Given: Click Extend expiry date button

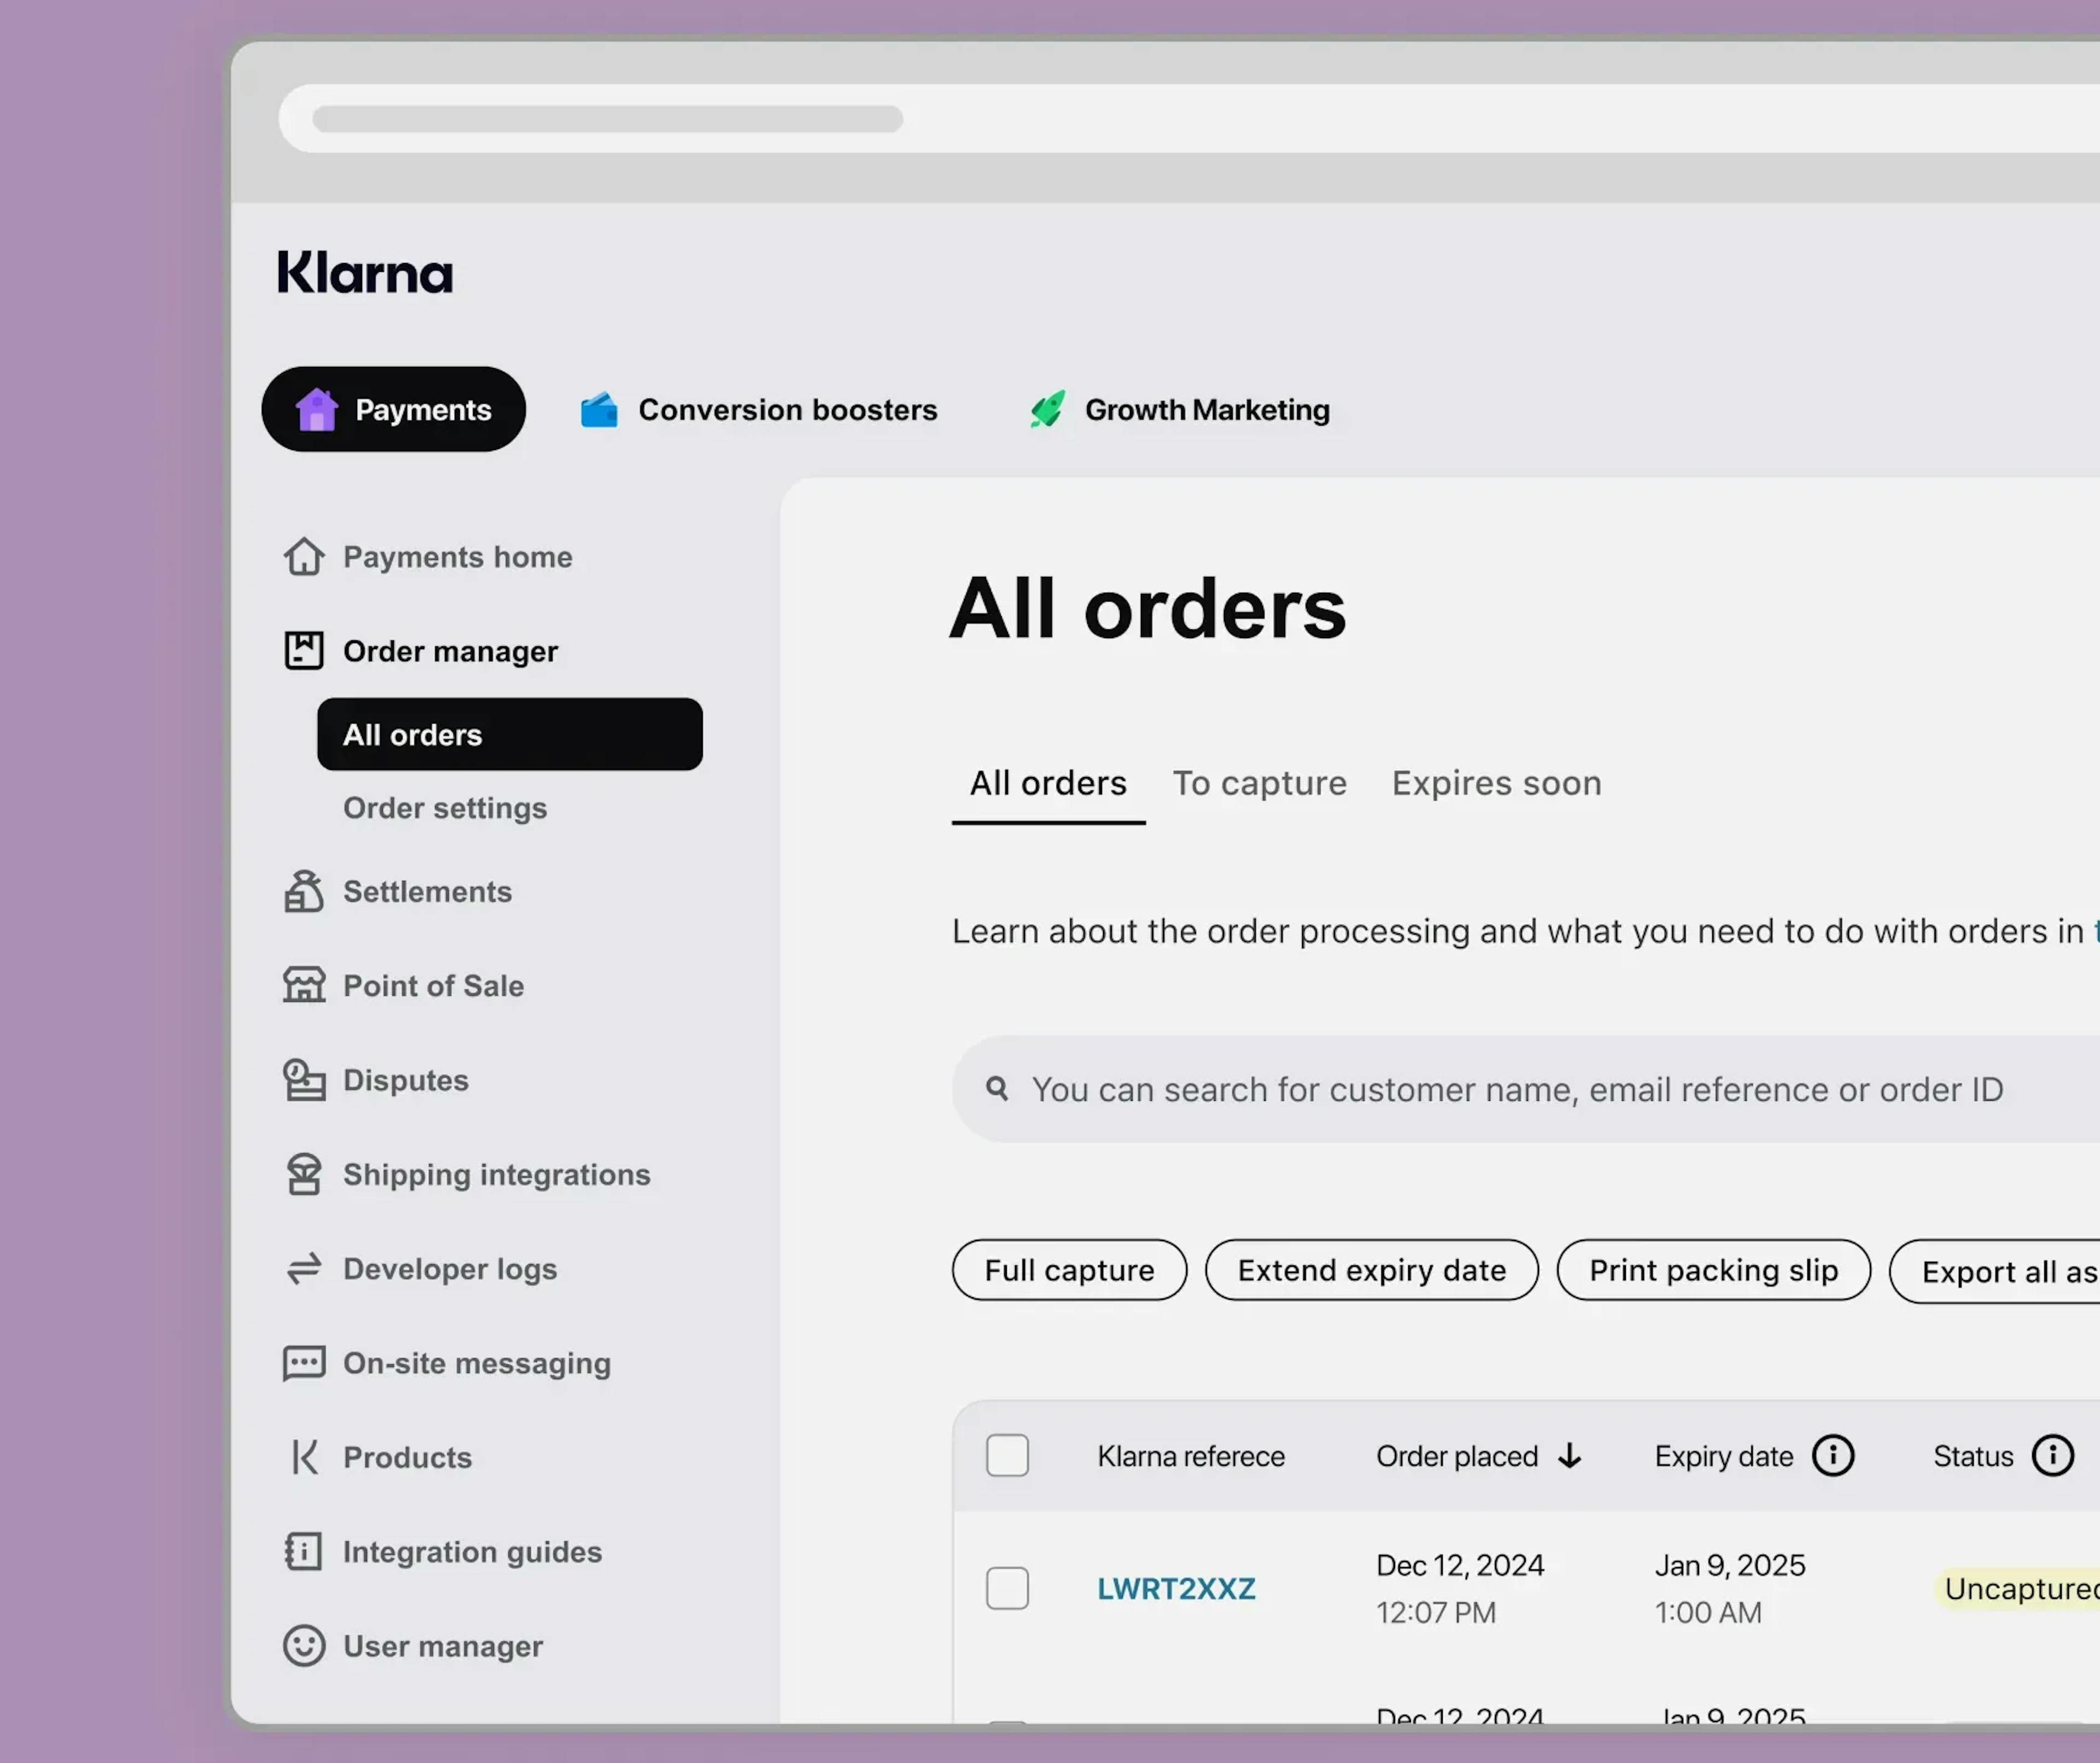Looking at the screenshot, I should click(1372, 1270).
